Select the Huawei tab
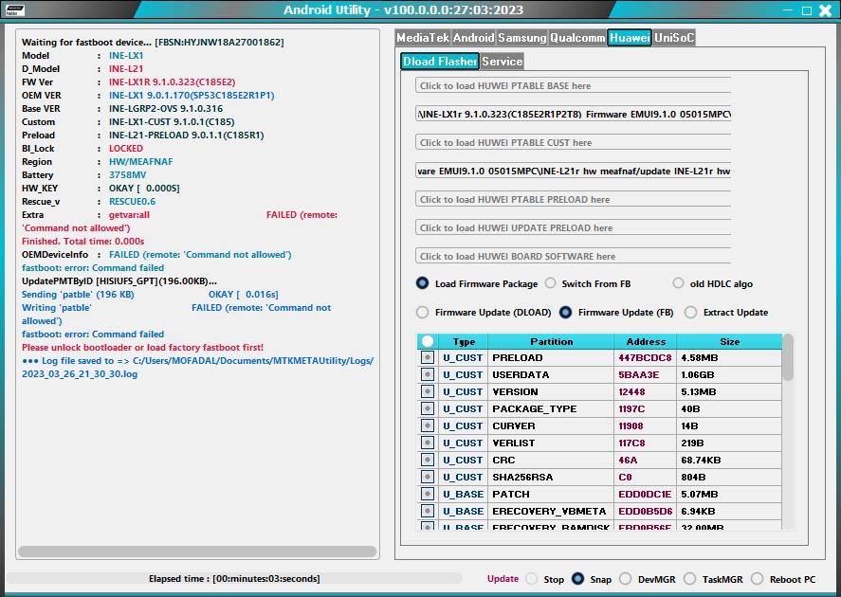The image size is (841, 597). [x=630, y=38]
